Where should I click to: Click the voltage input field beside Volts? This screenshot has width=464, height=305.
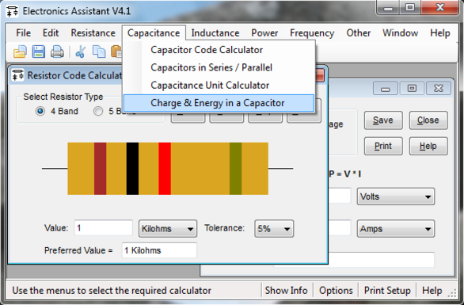340,196
